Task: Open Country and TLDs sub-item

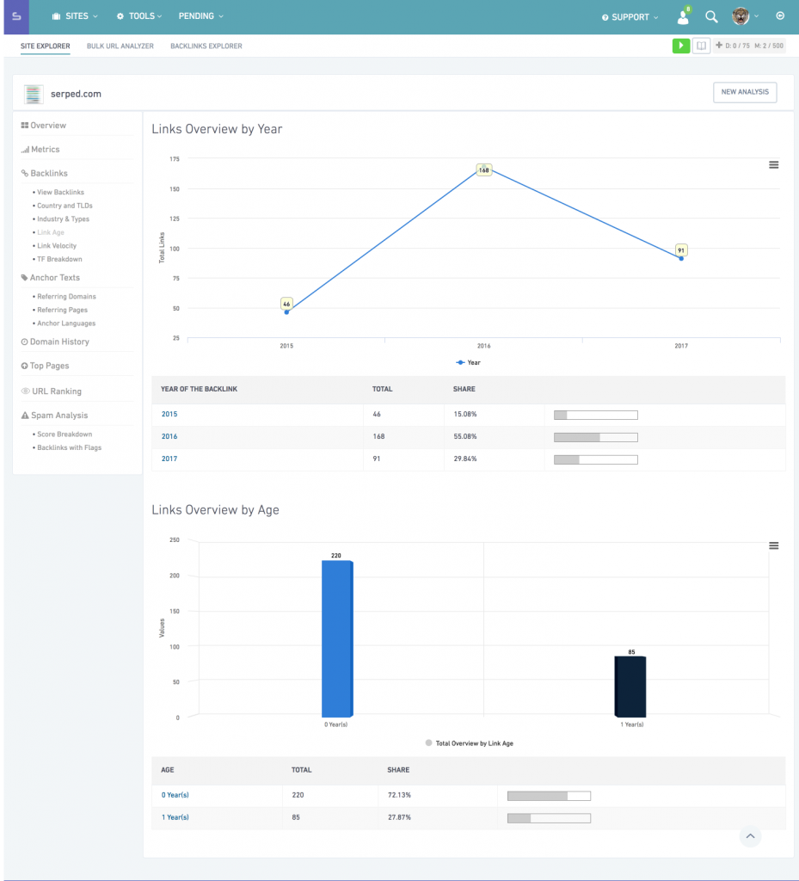Action: click(x=65, y=206)
